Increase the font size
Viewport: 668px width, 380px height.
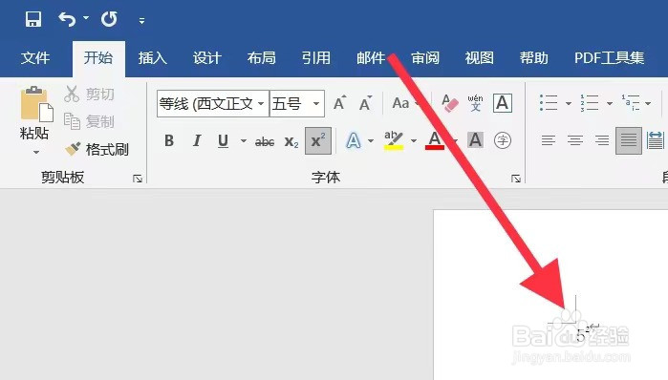[339, 103]
